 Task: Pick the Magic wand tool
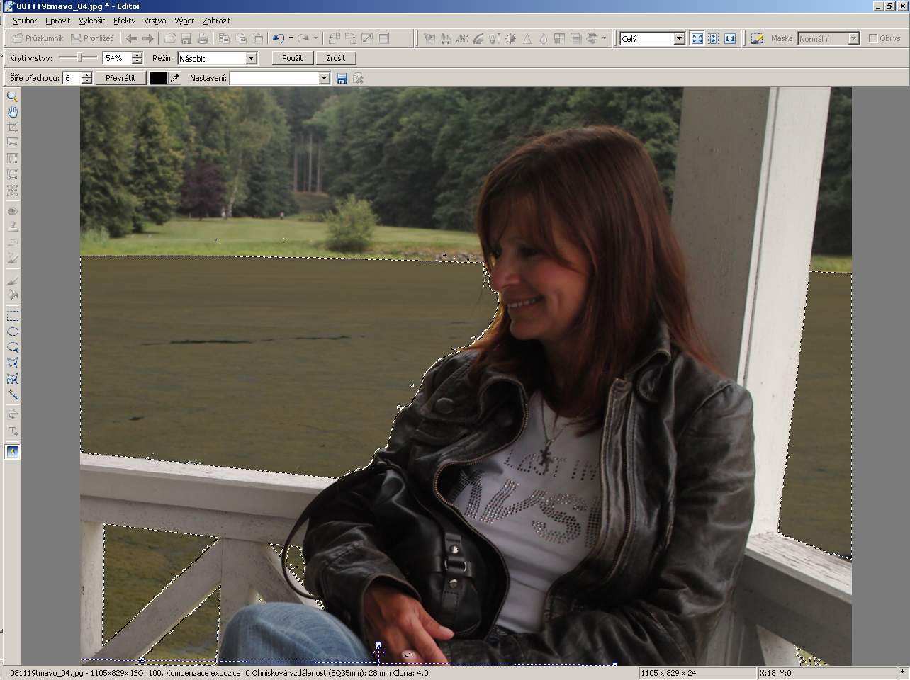pos(12,395)
